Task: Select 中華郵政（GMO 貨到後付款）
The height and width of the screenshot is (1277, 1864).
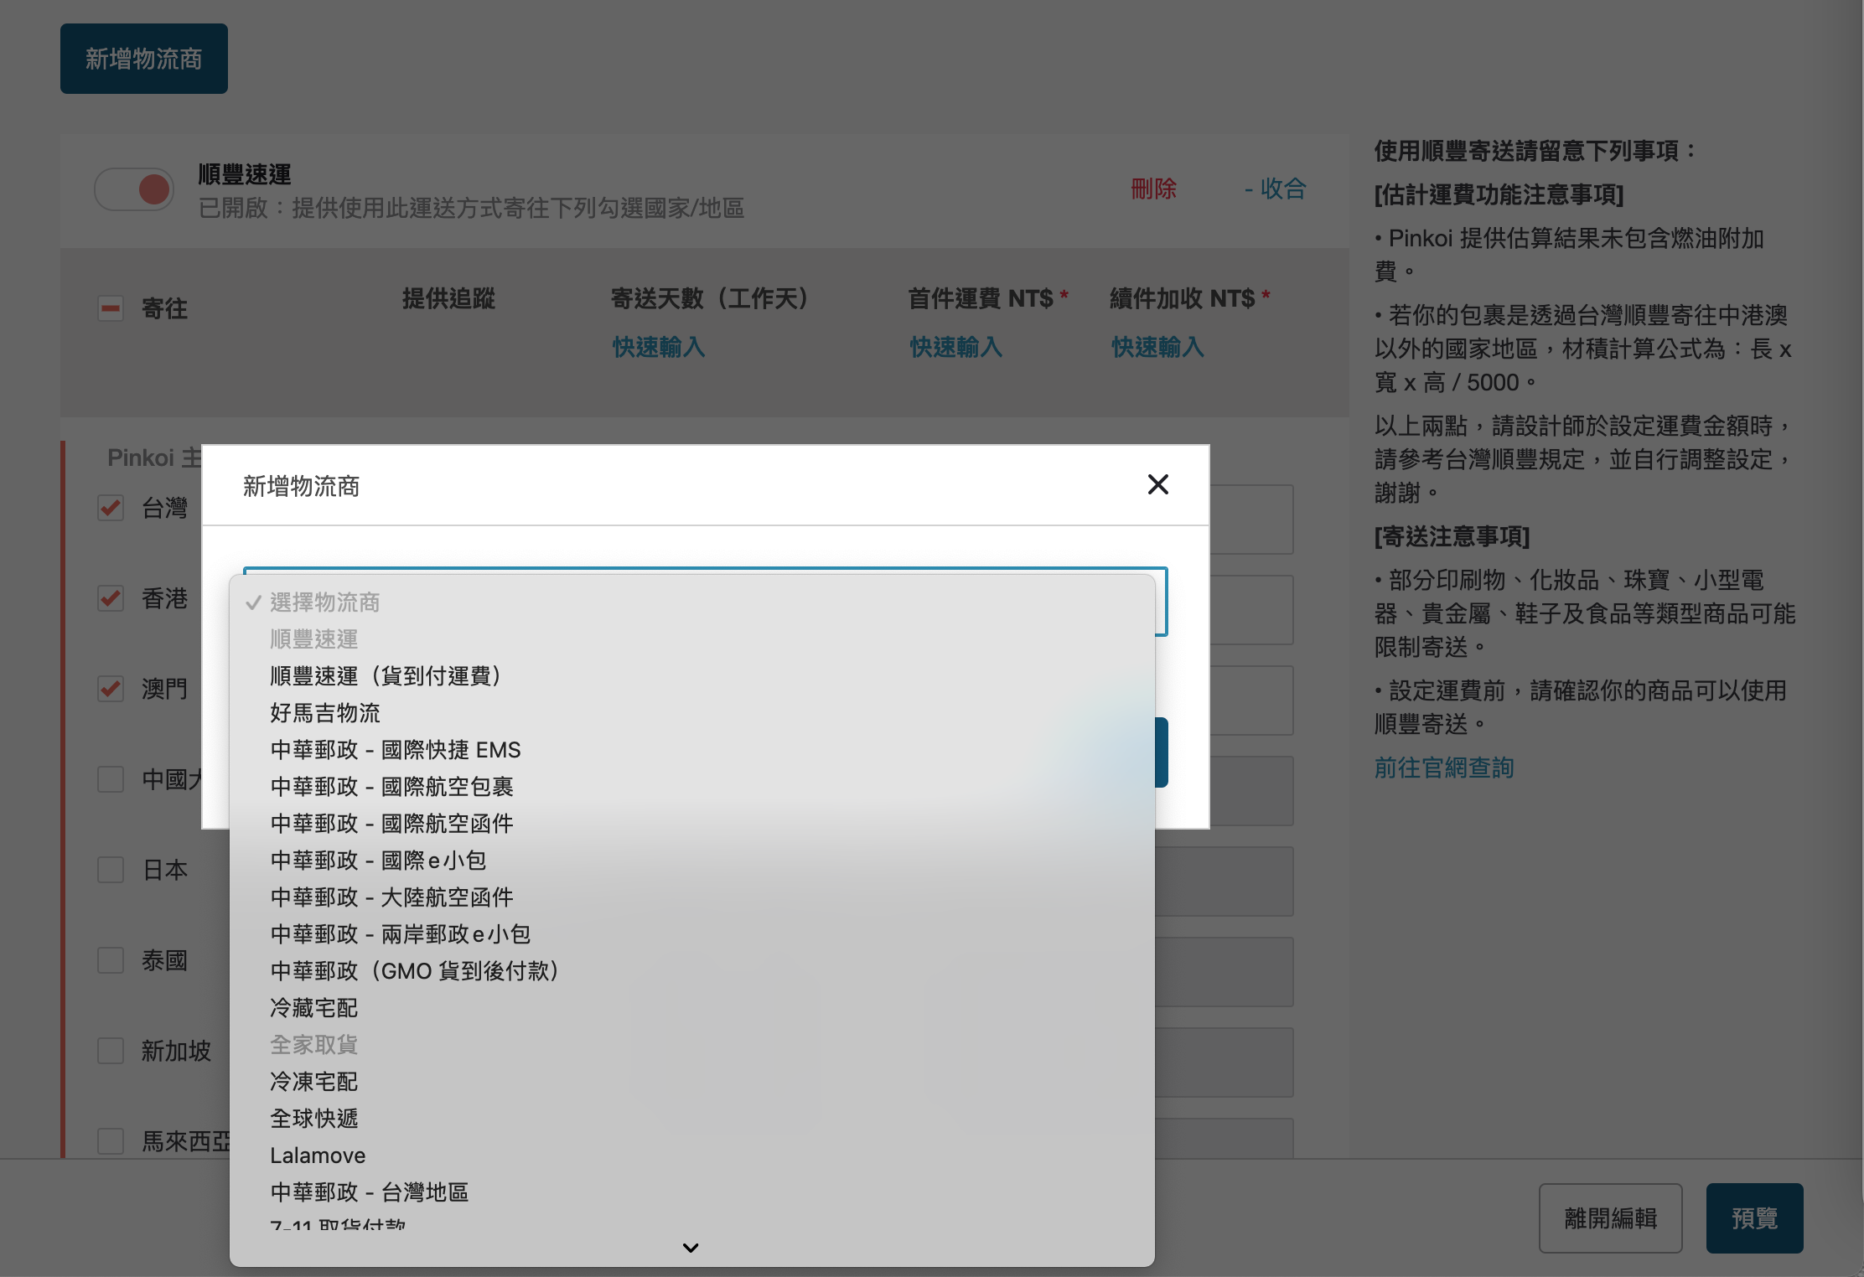Action: [x=692, y=971]
